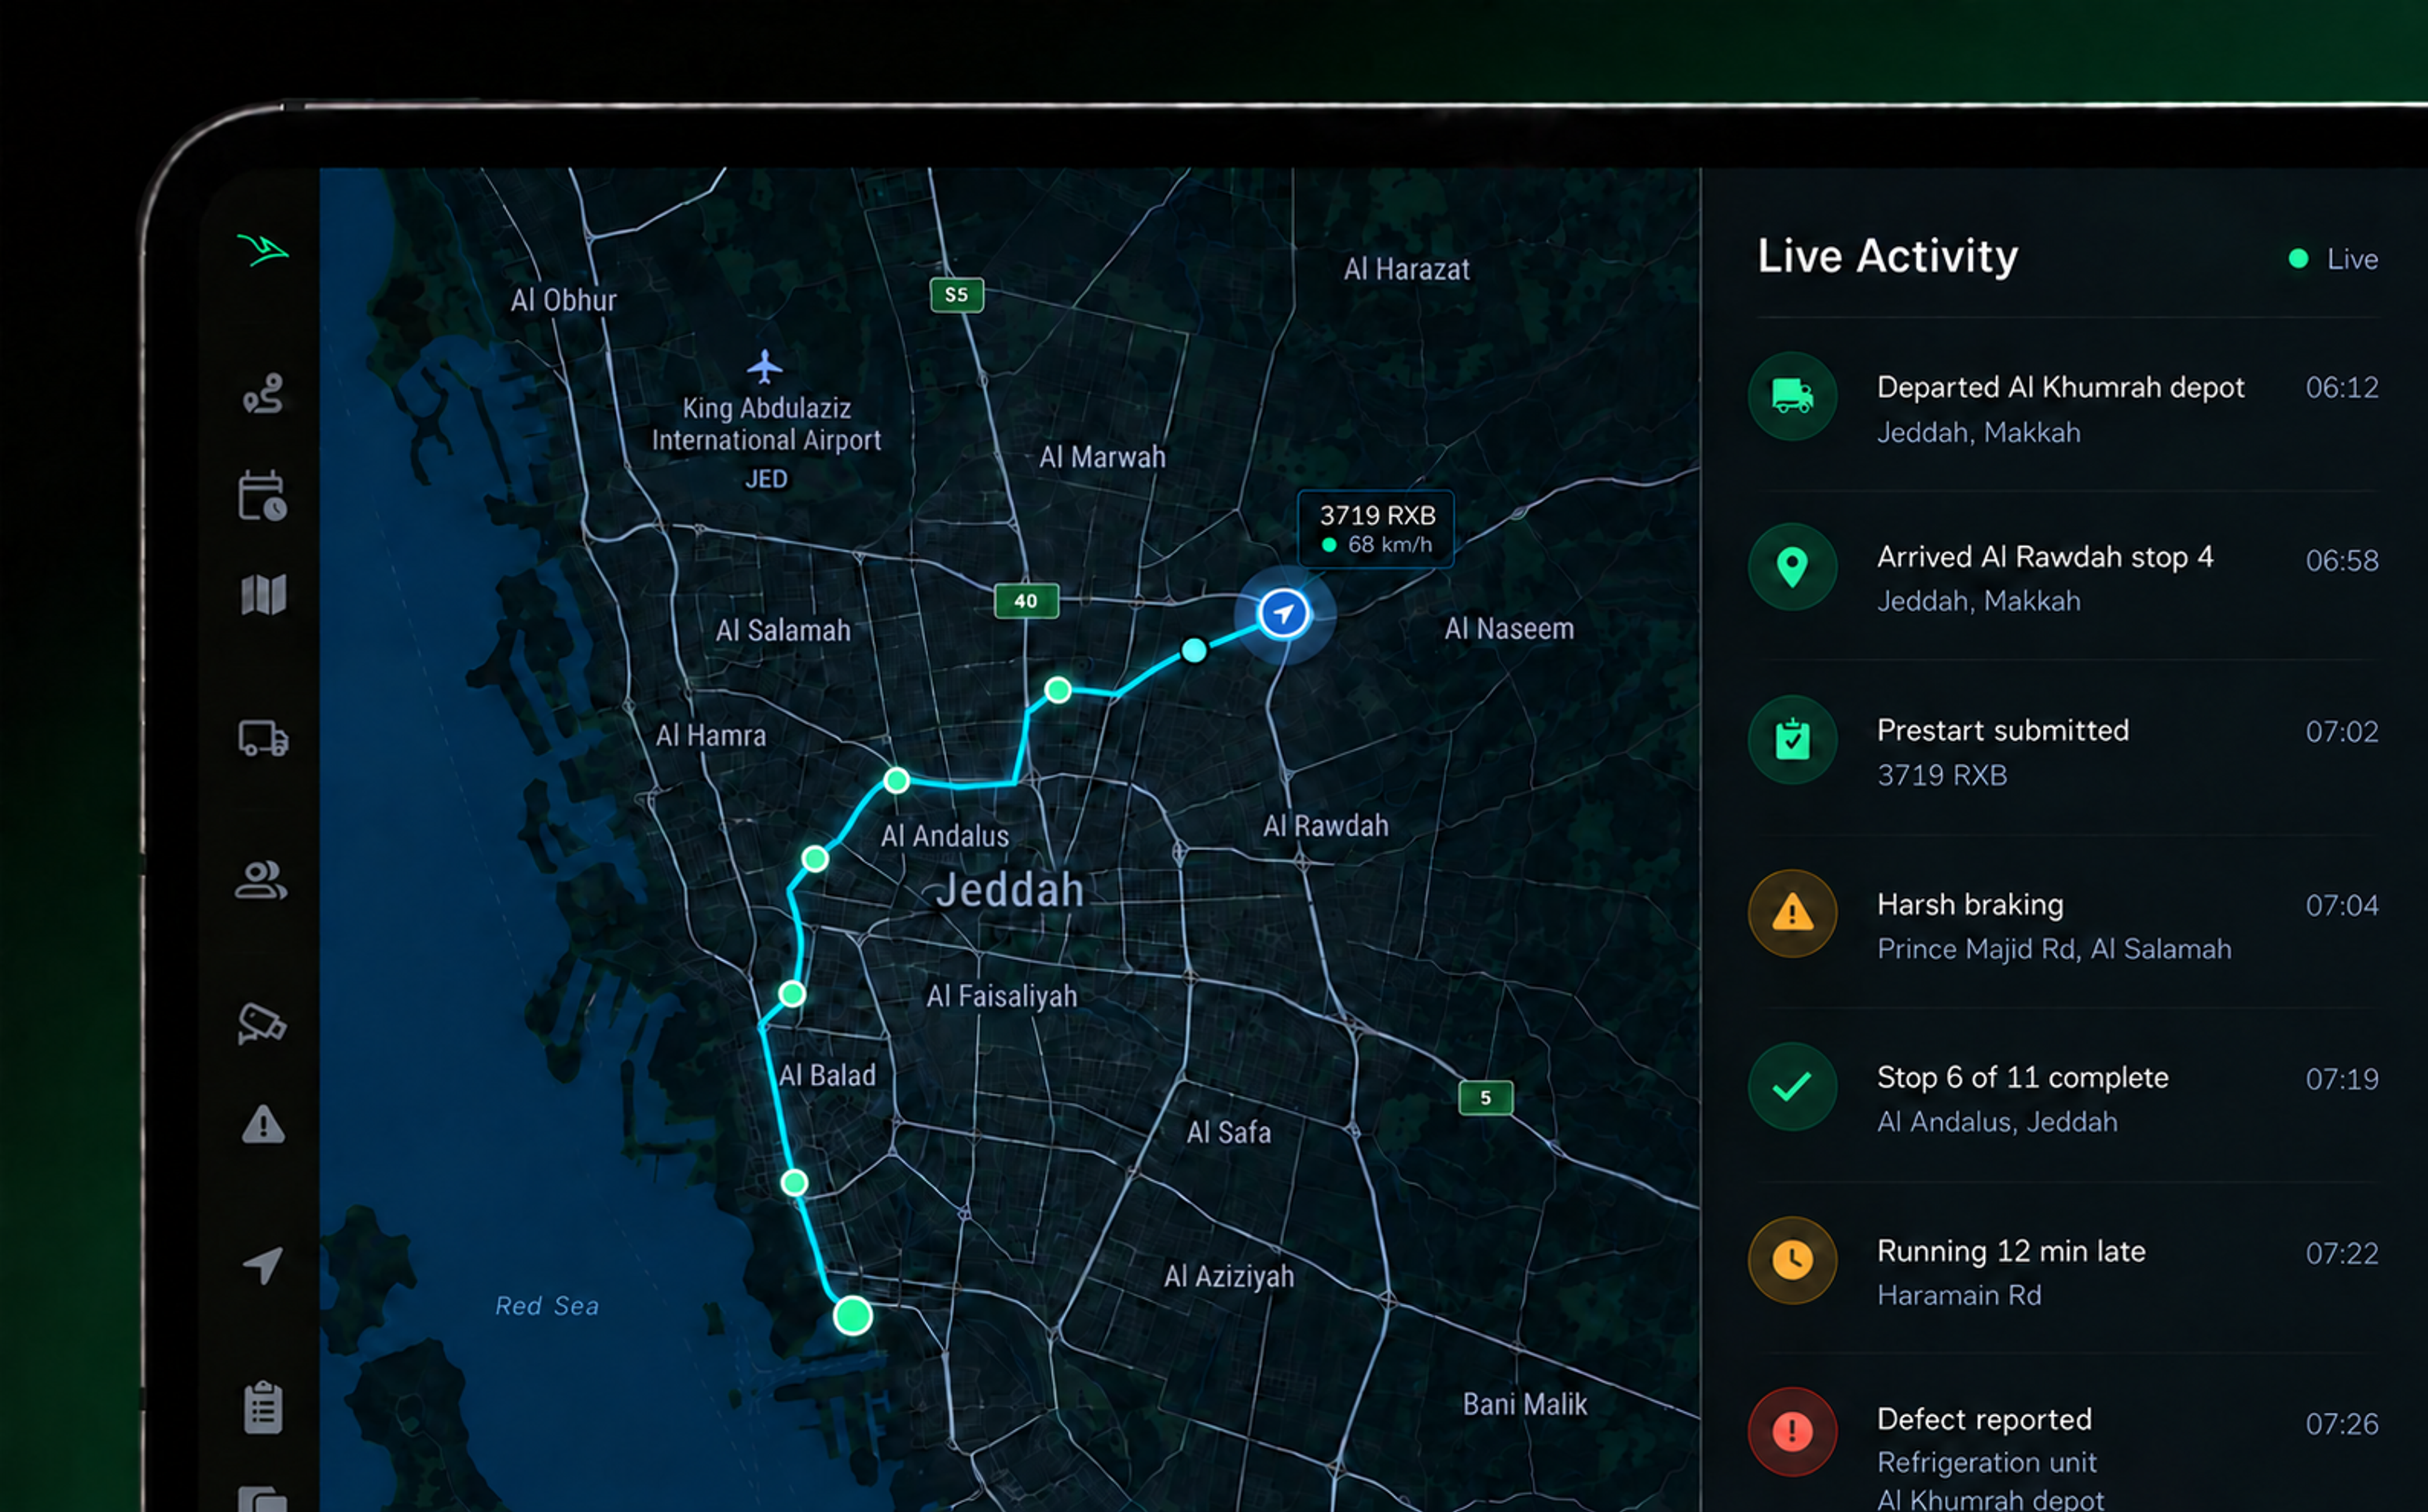The height and width of the screenshot is (1512, 2428).
Task: Click the orange warning icon for Harsh braking
Action: [x=1792, y=913]
